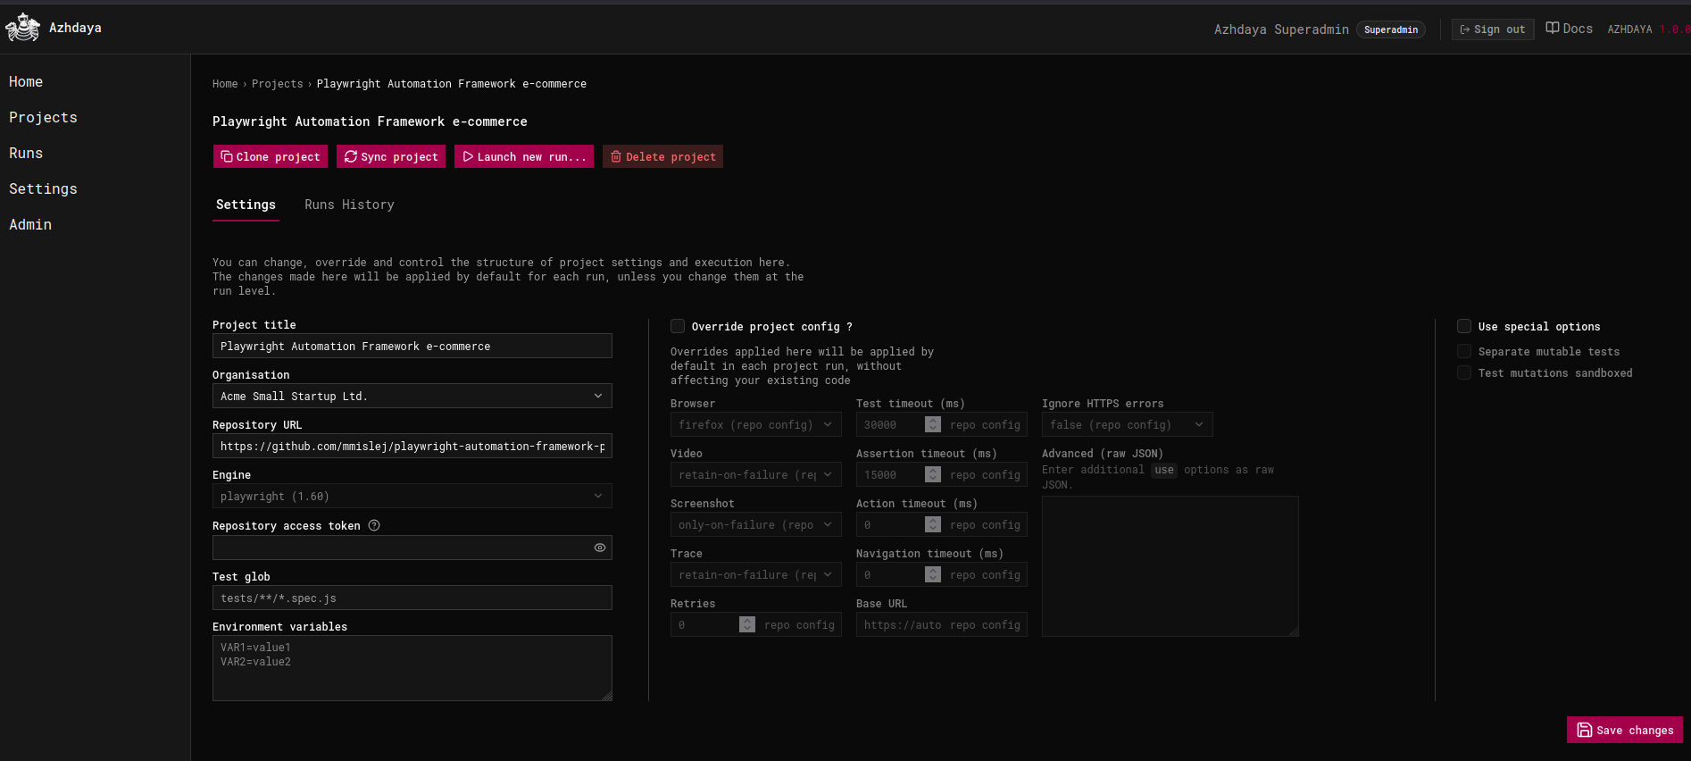Click the Repository access token help icon
1691x761 pixels.
point(374,525)
